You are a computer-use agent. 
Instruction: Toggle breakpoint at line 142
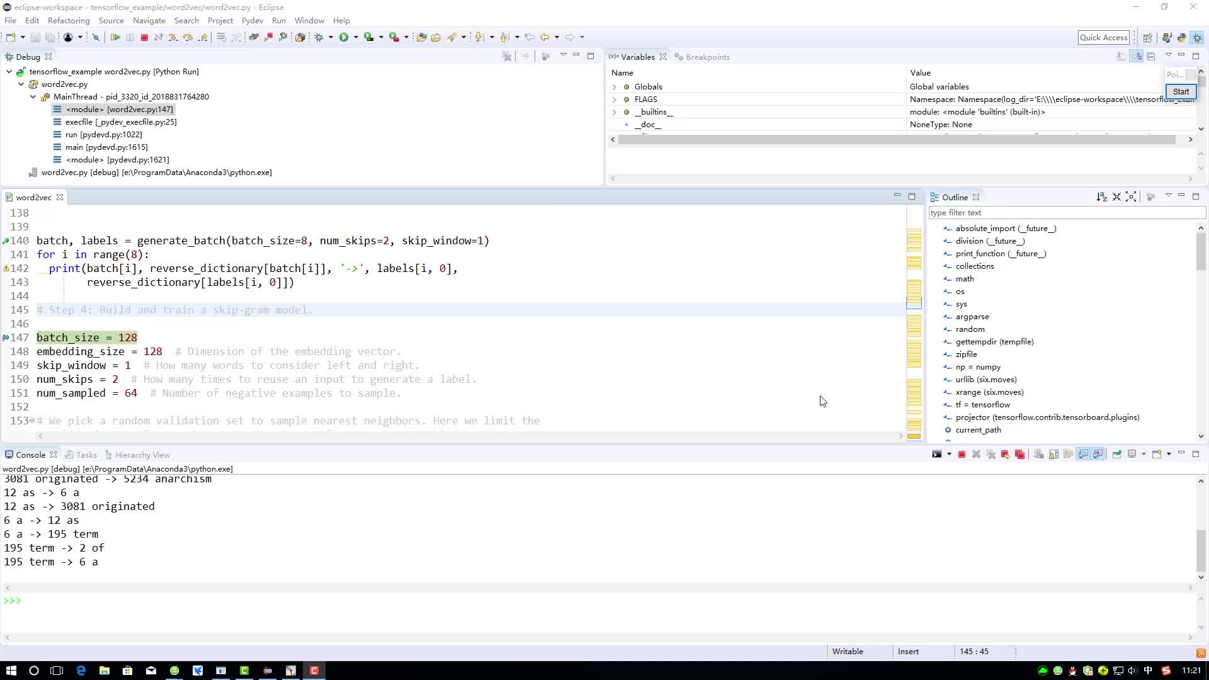click(x=8, y=268)
